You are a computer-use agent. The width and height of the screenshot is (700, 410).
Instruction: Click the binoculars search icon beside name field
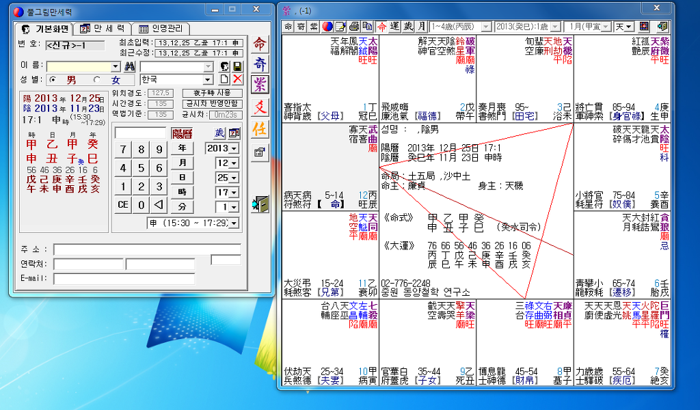[130, 66]
